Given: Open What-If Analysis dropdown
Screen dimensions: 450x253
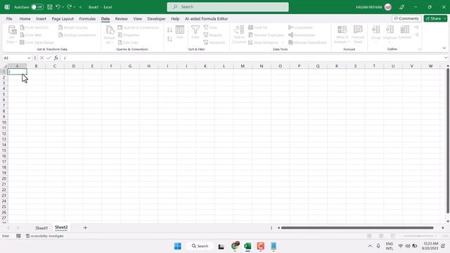Looking at the screenshot, I should (342, 34).
